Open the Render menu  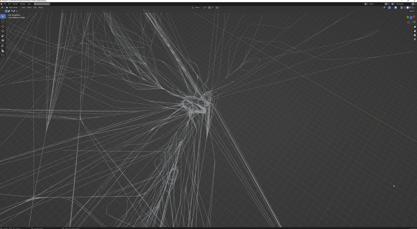15,4
